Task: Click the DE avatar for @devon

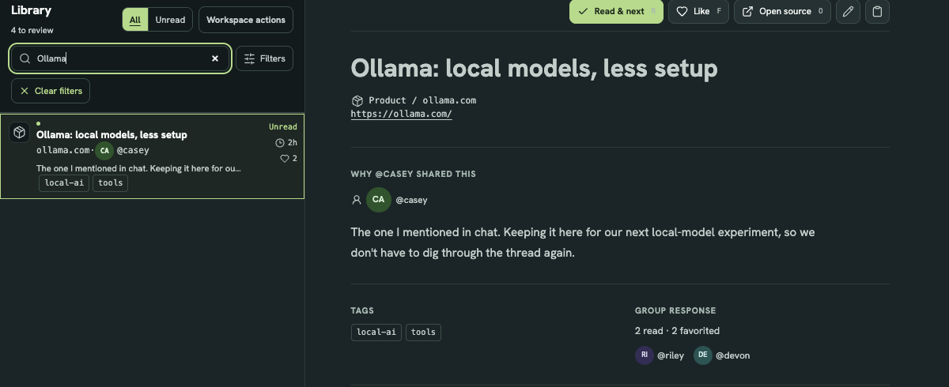Action: (703, 355)
